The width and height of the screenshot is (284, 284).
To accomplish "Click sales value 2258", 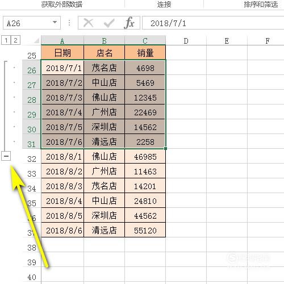I will point(145,141).
